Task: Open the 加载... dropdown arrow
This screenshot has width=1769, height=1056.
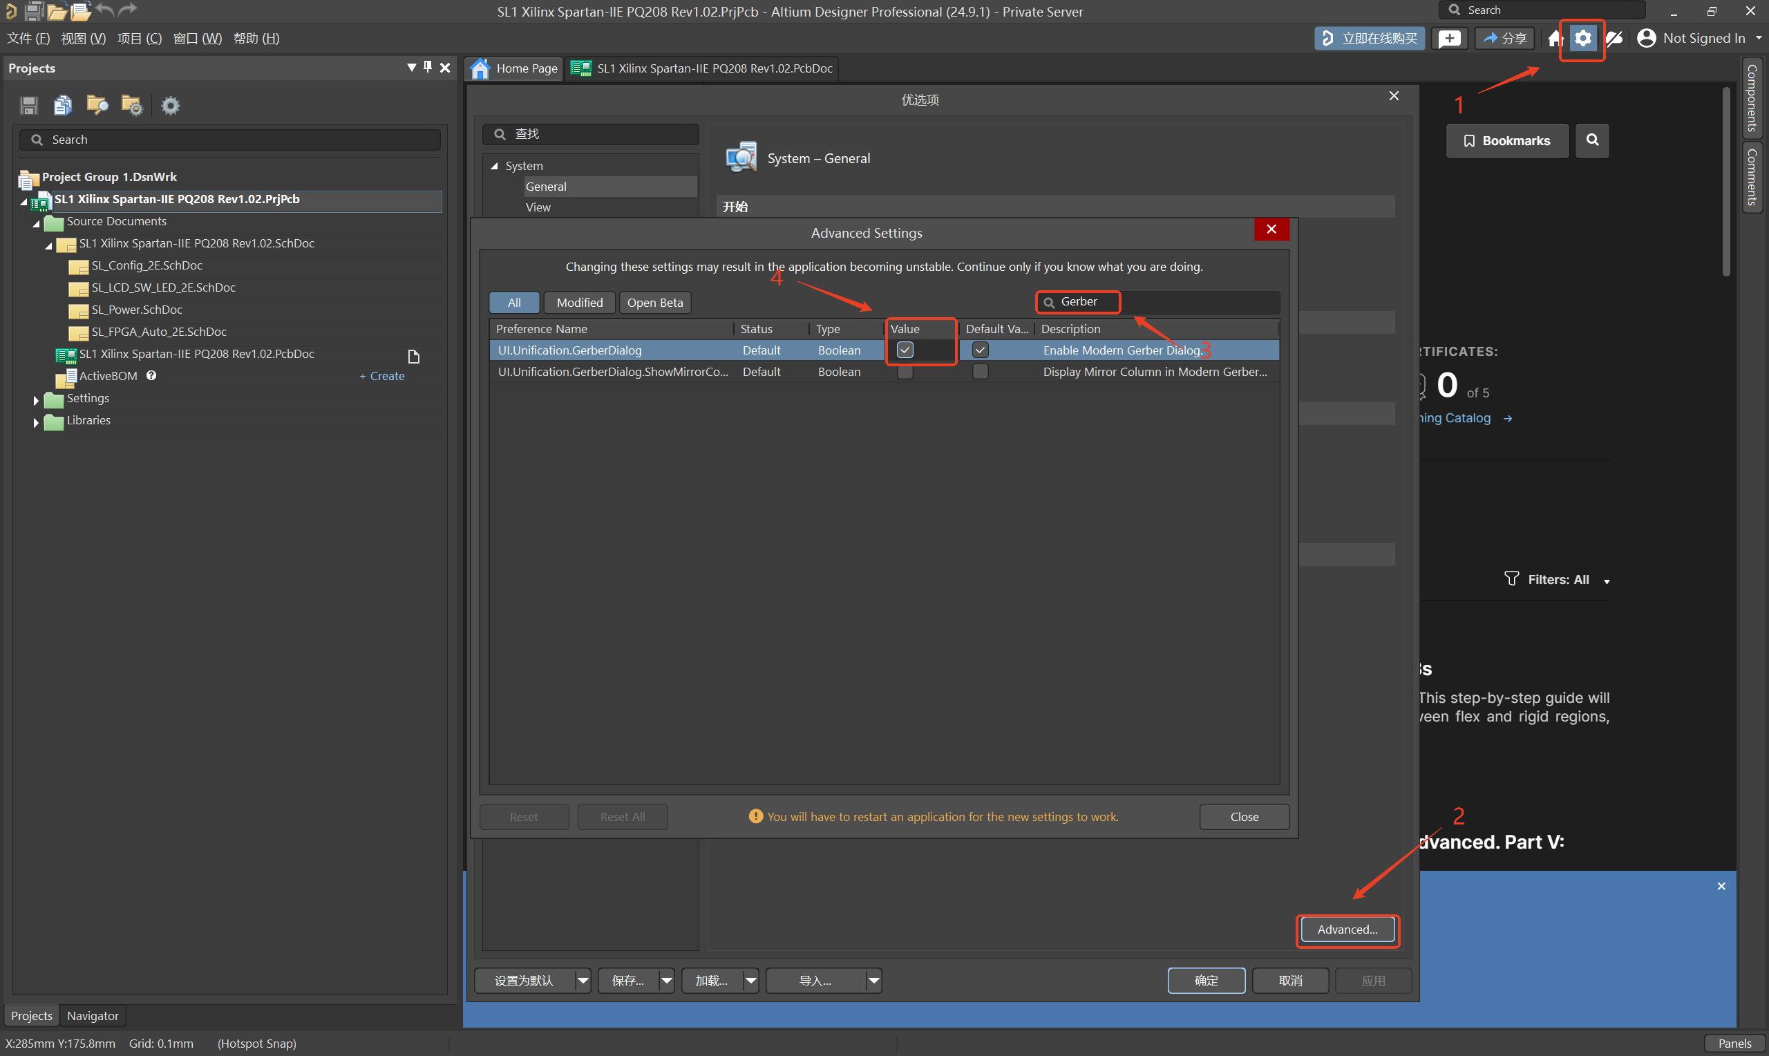Action: pyautogui.click(x=750, y=981)
